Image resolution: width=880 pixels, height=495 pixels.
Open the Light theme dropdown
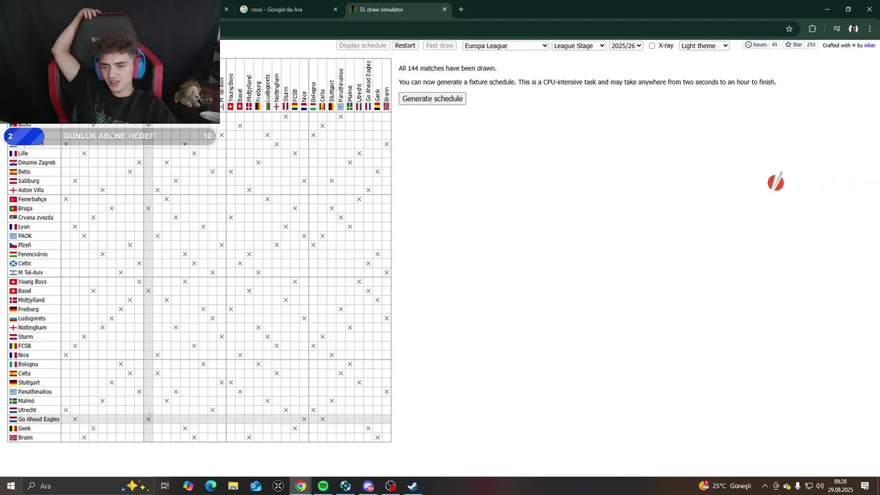coord(704,45)
